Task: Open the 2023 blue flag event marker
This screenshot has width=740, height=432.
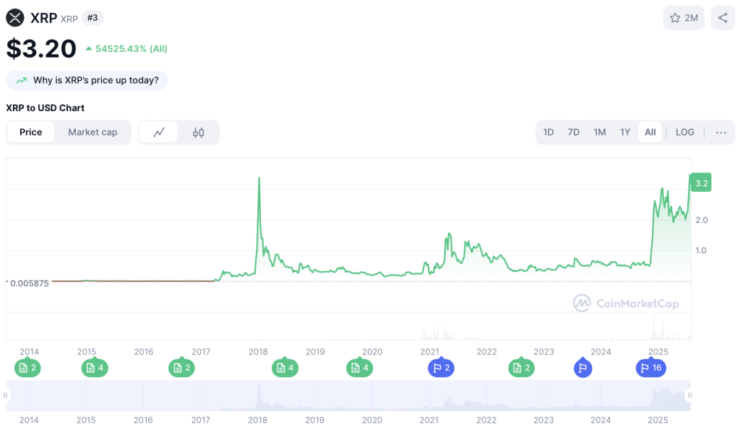Action: [x=583, y=368]
